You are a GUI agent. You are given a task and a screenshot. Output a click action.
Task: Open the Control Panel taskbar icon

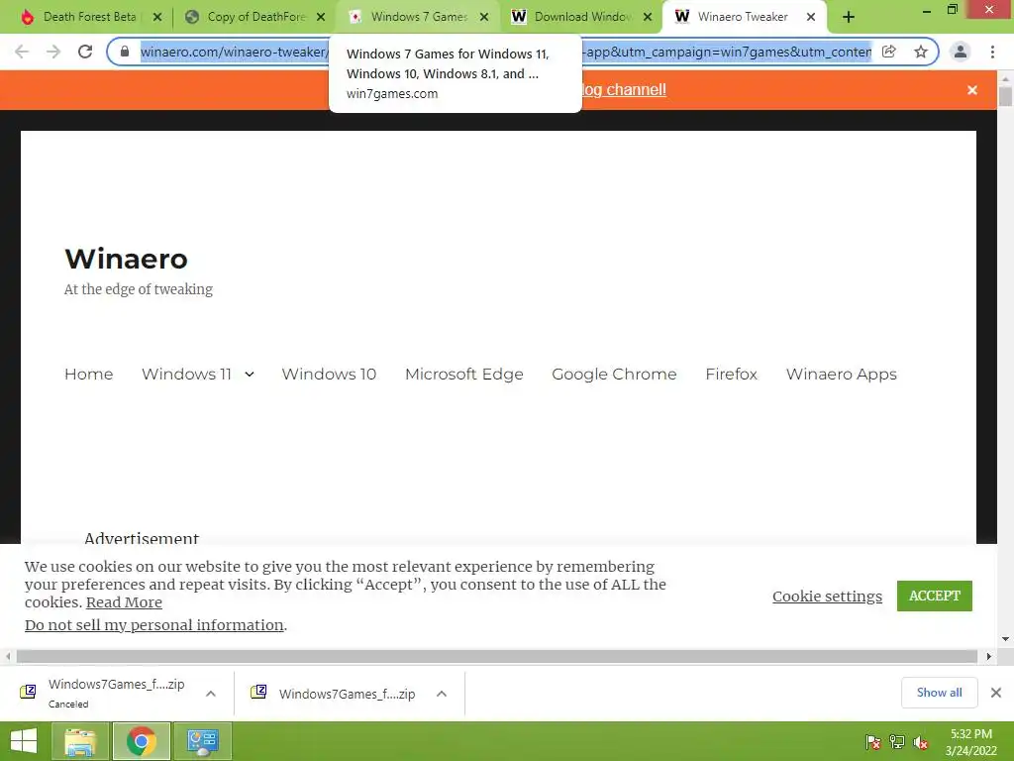pyautogui.click(x=202, y=741)
